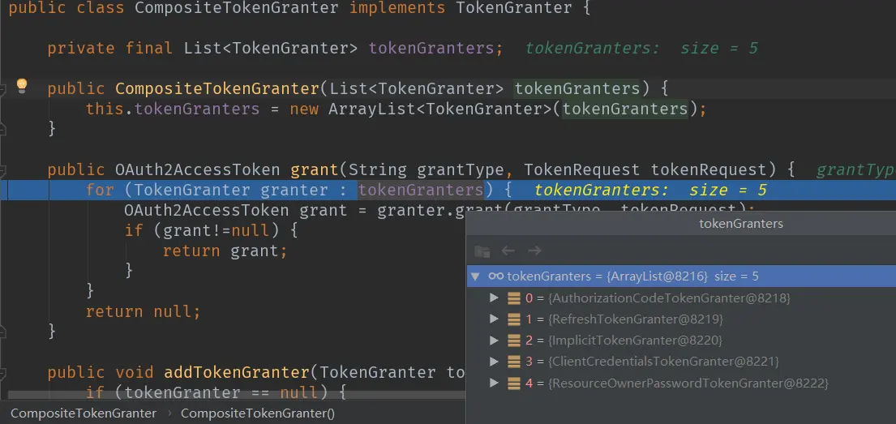Select the ClientCredentialsTokenGranter@8221 row

[681, 362]
